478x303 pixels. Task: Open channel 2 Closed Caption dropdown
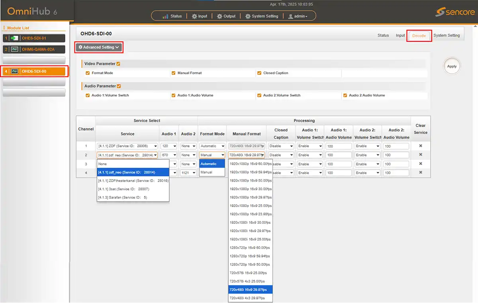[281, 155]
